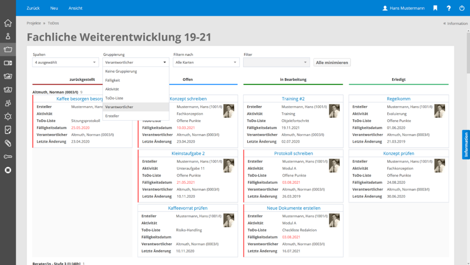
Task: Open the Filtern nach dropdown Alle Karten
Action: point(205,63)
